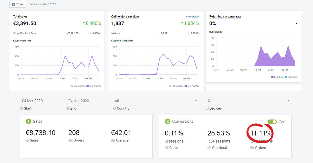Select the 28.53% checkout conversion

pyautogui.click(x=219, y=133)
